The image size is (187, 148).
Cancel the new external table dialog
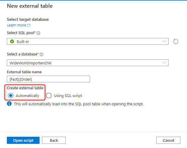point(168,140)
